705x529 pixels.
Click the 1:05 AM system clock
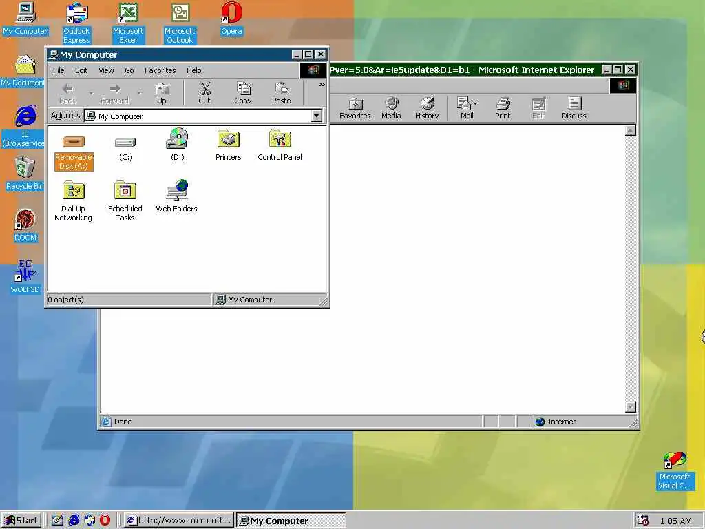pyautogui.click(x=676, y=521)
